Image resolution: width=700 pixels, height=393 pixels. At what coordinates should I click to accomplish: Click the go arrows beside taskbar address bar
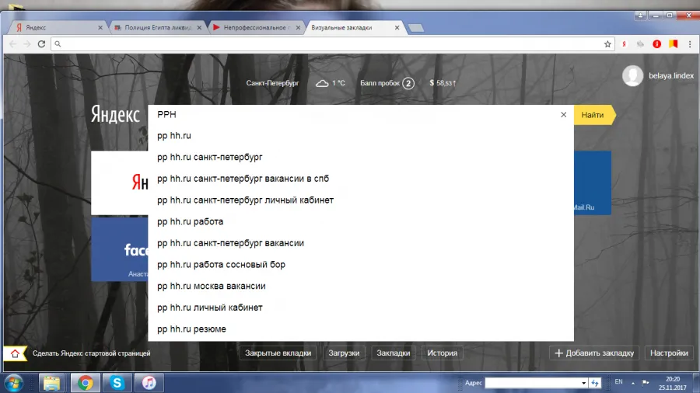(x=595, y=383)
